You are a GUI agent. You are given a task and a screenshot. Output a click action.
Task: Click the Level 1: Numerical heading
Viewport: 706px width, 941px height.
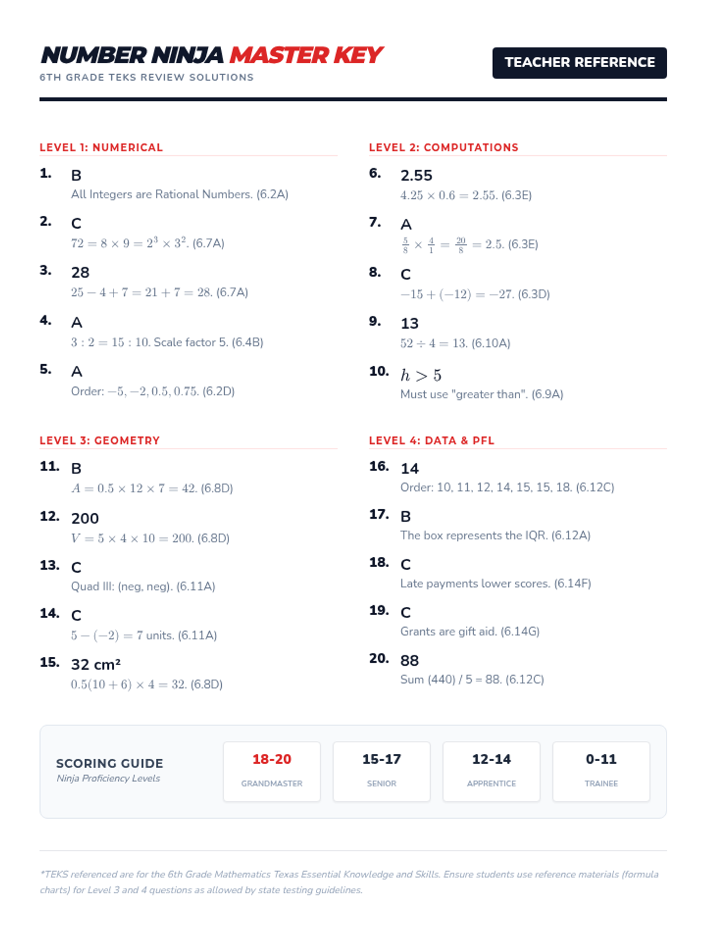pos(101,147)
